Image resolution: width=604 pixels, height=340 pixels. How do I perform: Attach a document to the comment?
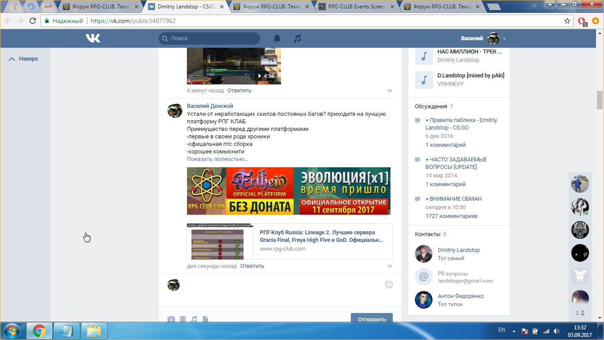coord(205,319)
